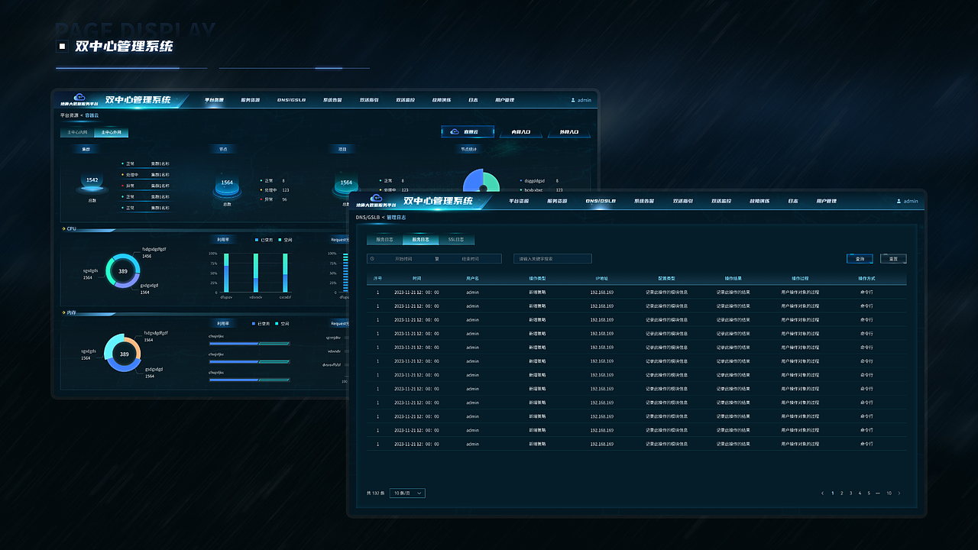
Task: Click the 开始时间 start date field
Action: pos(404,259)
